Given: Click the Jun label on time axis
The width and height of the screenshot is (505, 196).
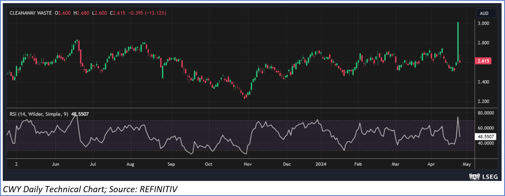Looking at the screenshot, I should point(56,164).
